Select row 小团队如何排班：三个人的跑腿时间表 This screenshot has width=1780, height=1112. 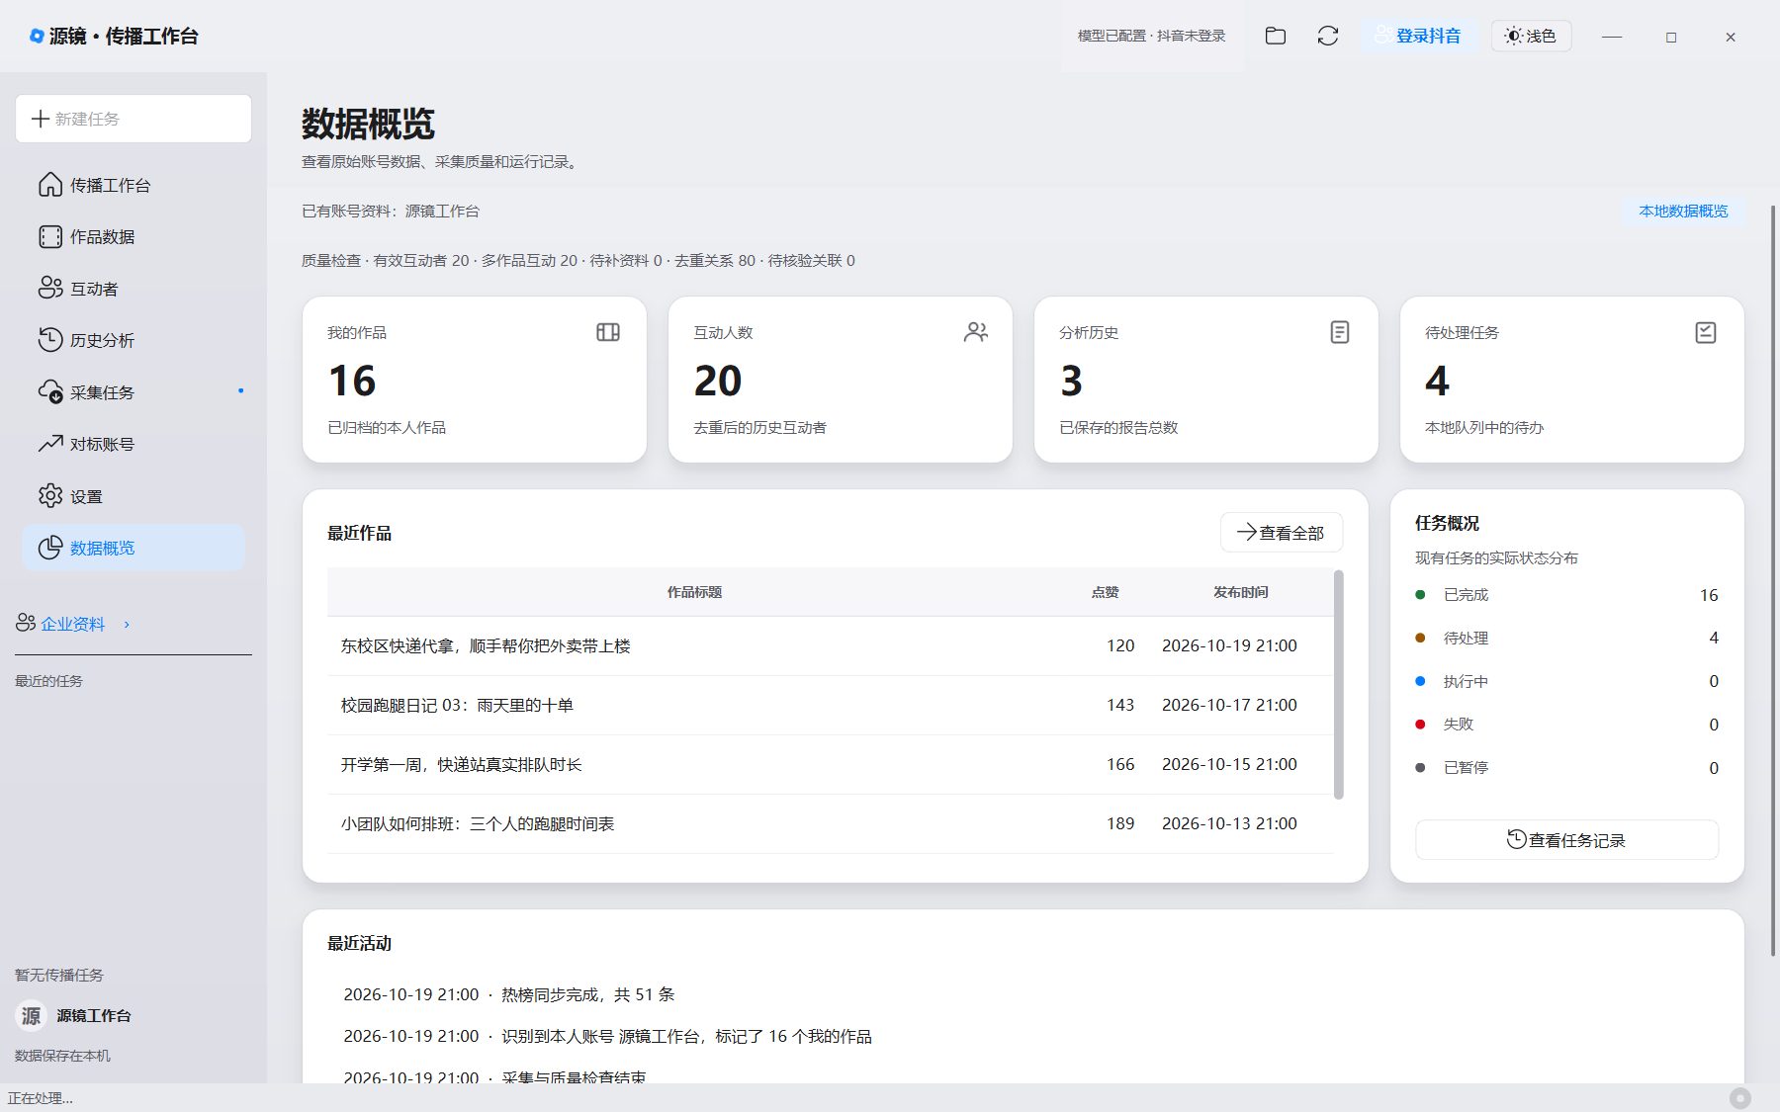tap(831, 823)
